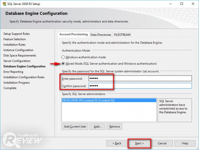The height and width of the screenshot is (150, 199).
Task: Click Server Configuration step
Action: click(17, 61)
